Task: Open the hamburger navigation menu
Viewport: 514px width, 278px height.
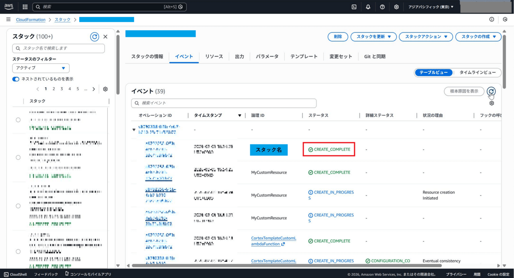Action: (8, 19)
